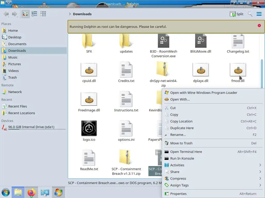265x198 pixels.
Task: Open Home in Places panel
Action: pyautogui.click(x=33, y=30)
